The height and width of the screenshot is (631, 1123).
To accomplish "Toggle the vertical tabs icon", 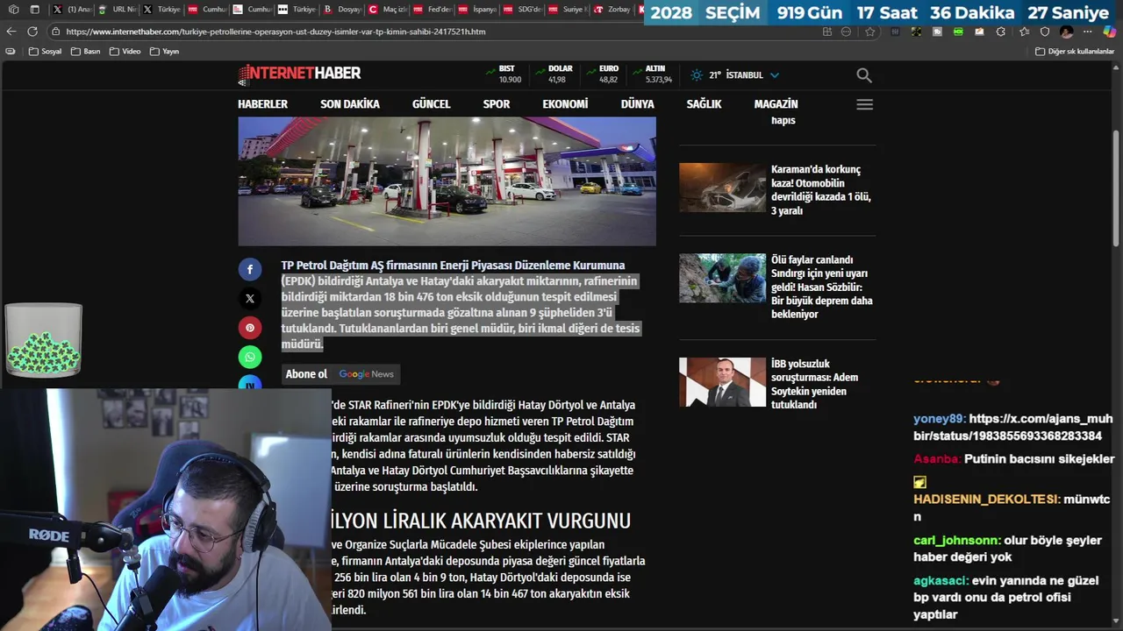I will (34, 10).
